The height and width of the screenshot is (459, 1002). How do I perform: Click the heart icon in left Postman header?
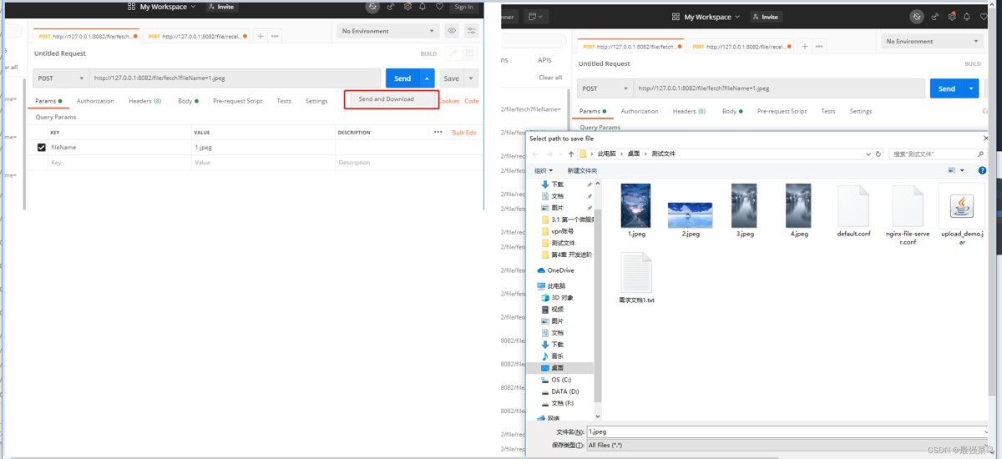pos(439,7)
